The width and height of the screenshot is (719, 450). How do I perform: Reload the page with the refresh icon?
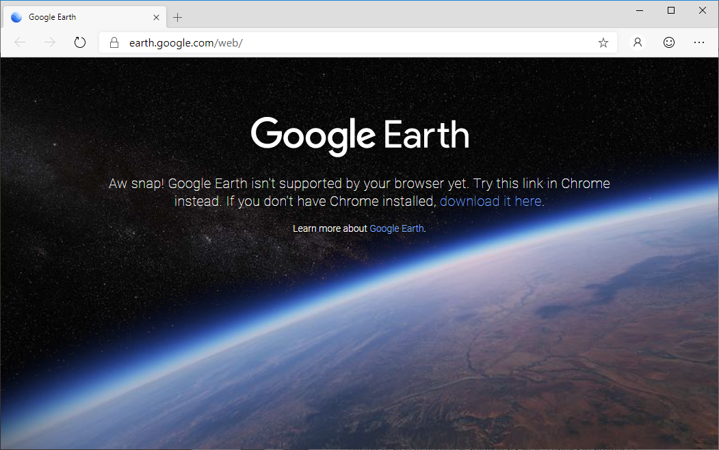[80, 42]
